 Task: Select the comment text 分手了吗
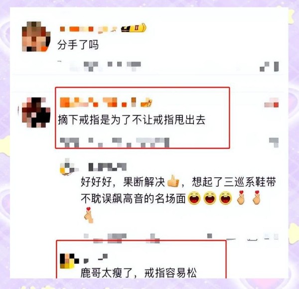(x=78, y=45)
